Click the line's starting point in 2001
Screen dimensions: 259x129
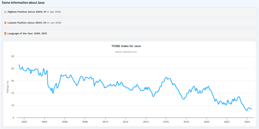(x=19, y=65)
